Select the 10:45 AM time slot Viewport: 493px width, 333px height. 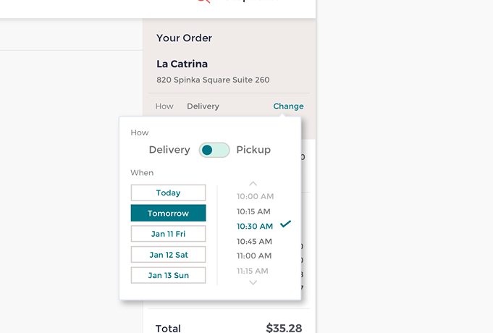click(254, 241)
